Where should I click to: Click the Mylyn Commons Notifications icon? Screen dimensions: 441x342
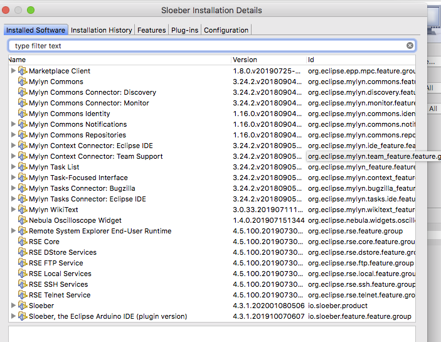[23, 124]
